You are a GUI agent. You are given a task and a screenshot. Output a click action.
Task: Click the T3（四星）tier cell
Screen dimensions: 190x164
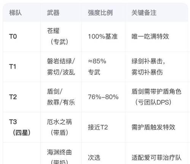[20, 127]
